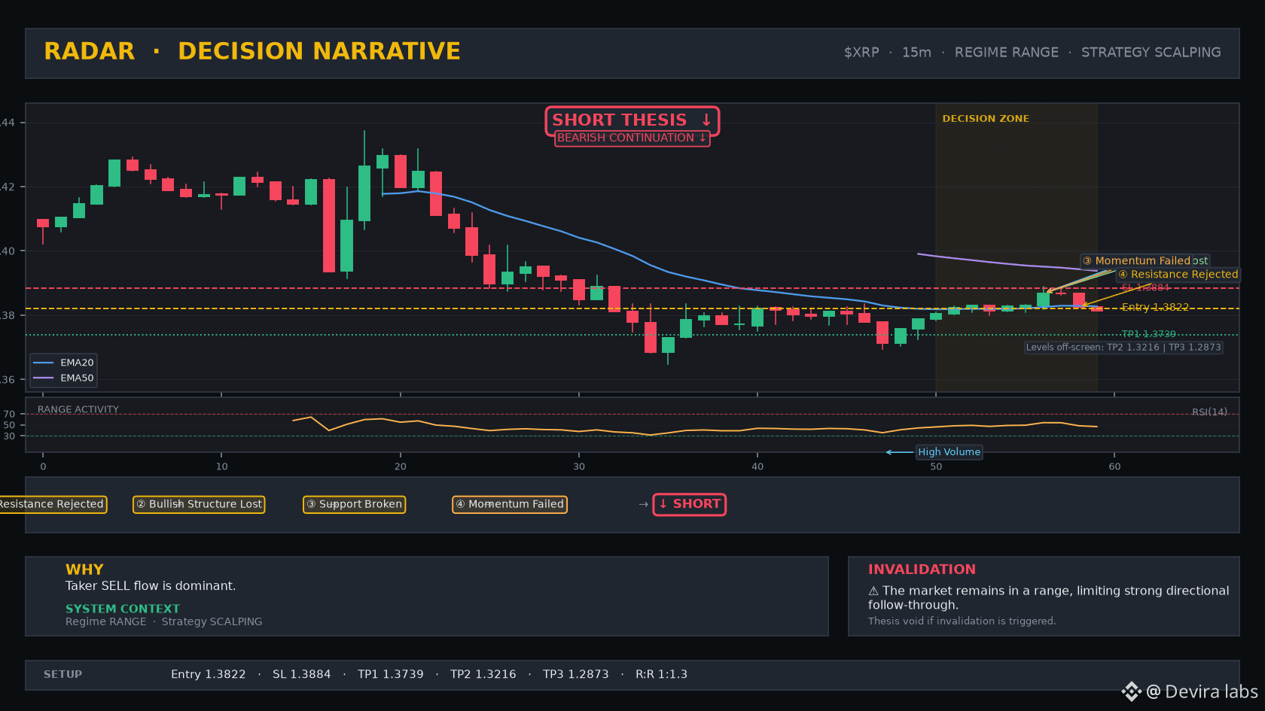Viewport: 1265px width, 711px height.
Task: Click the warning icon in INVALIDATION panel
Action: [x=873, y=591]
